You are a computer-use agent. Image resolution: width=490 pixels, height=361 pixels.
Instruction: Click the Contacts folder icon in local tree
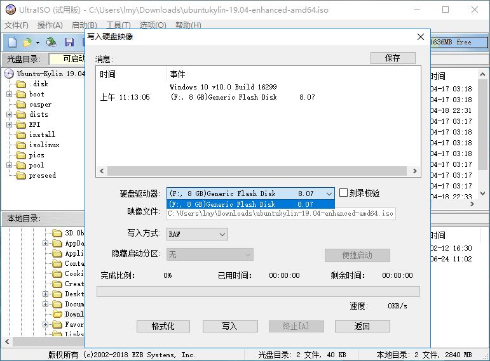pos(57,264)
